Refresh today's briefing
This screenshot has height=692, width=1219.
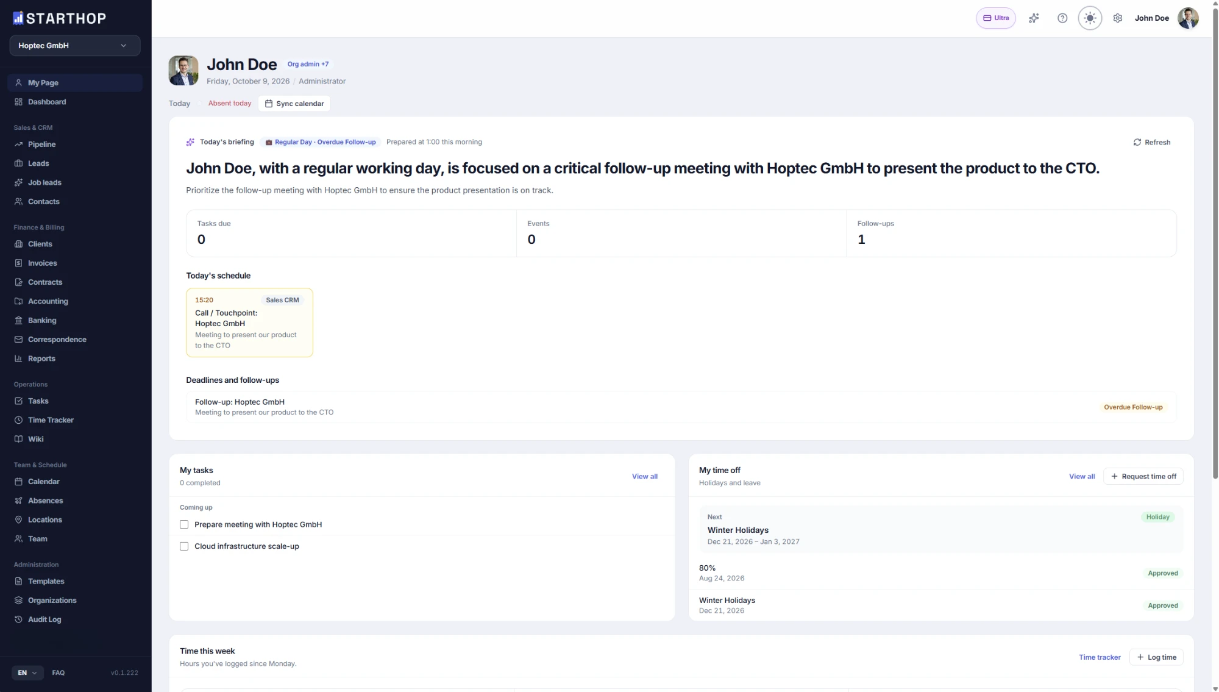pyautogui.click(x=1152, y=142)
